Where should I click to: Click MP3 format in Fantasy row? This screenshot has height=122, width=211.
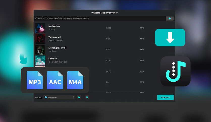(x=142, y=60)
